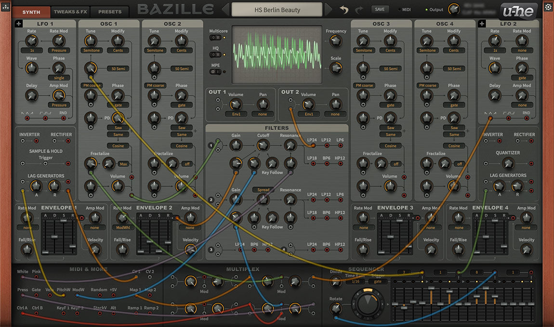554x327 pixels.
Task: Go to next preset with right arrow
Action: 329,10
